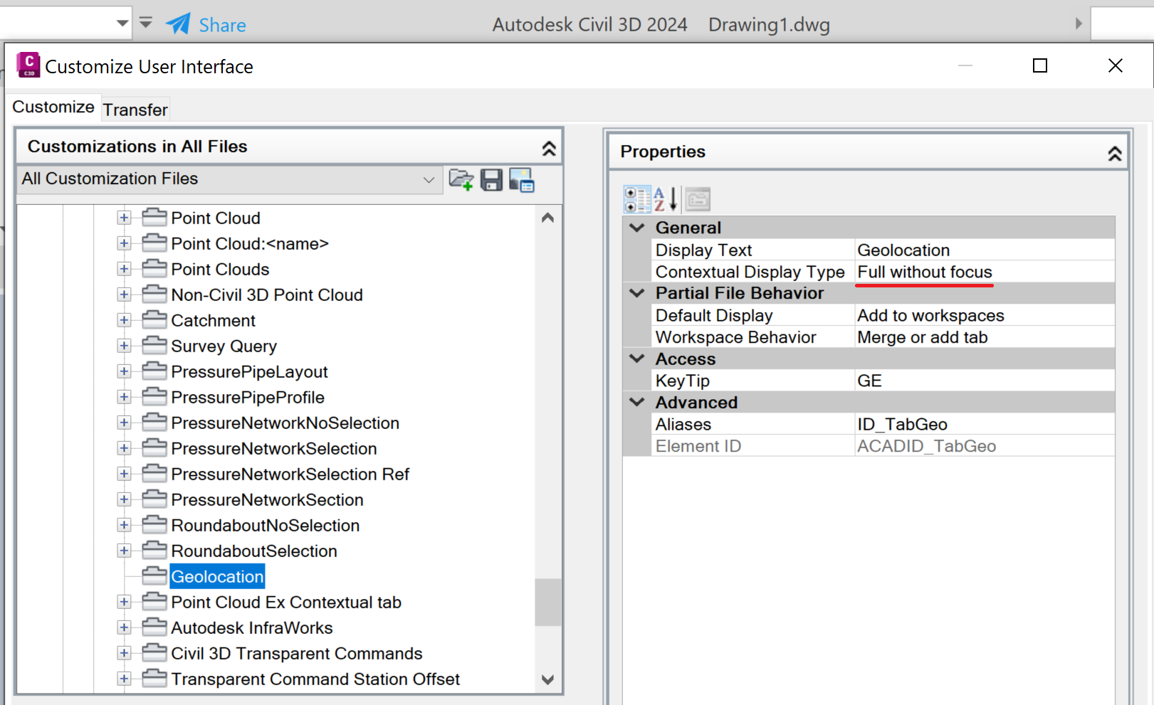Click the display filters icon next to save
Screen dimensions: 1154x705
click(x=521, y=180)
